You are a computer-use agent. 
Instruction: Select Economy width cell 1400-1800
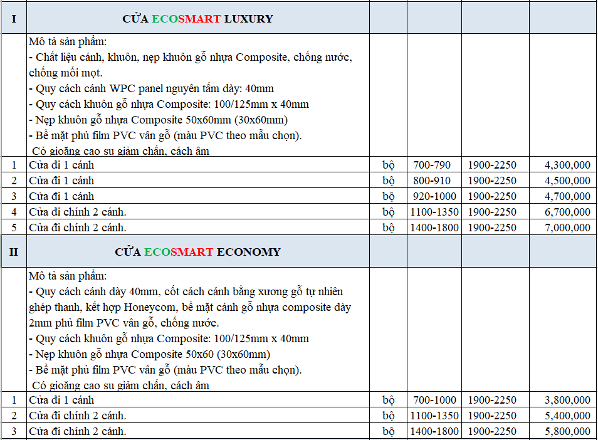[434, 431]
